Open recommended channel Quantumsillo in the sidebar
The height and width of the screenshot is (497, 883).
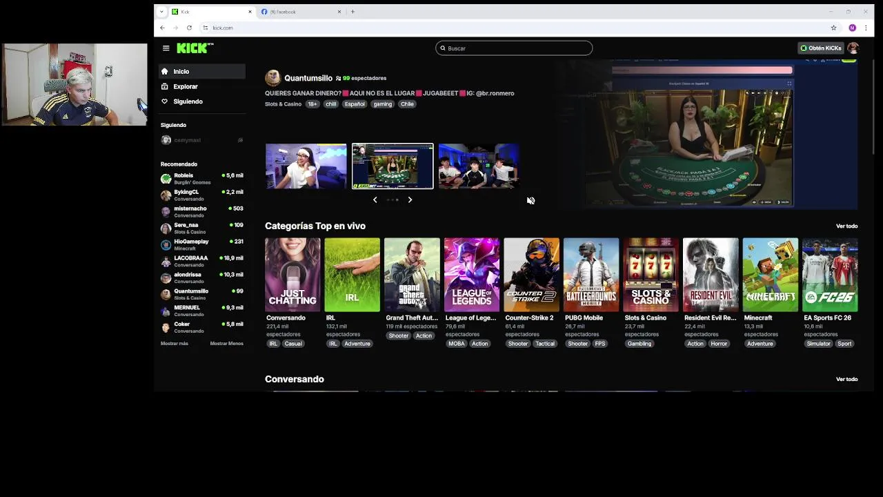pyautogui.click(x=201, y=295)
